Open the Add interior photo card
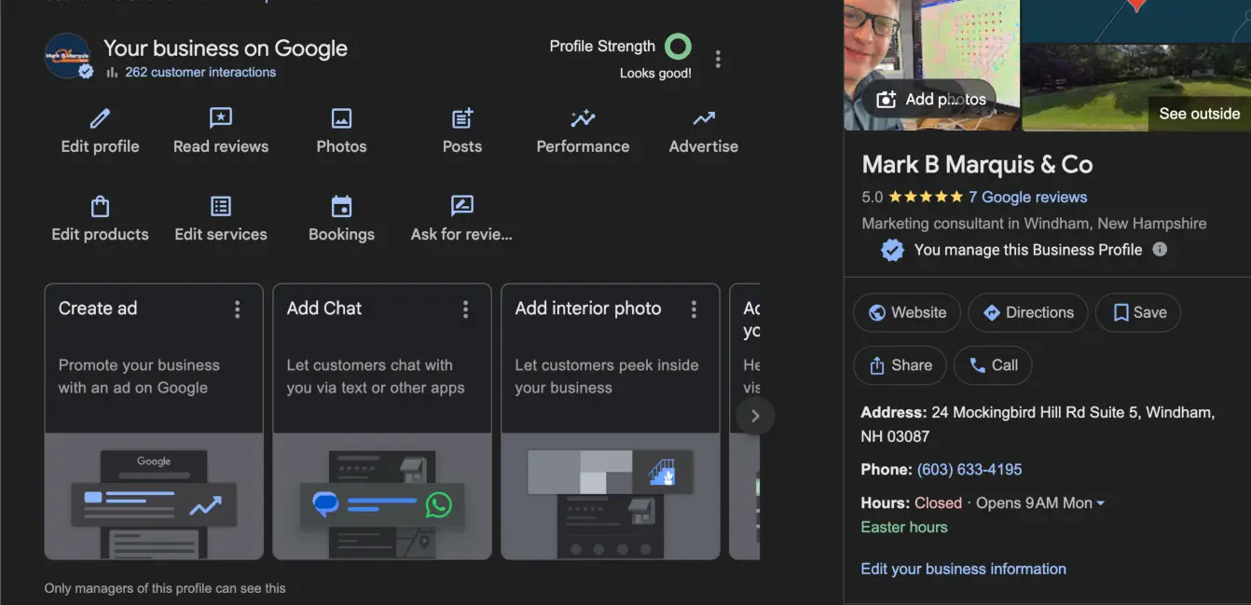The image size is (1251, 605). pos(611,421)
